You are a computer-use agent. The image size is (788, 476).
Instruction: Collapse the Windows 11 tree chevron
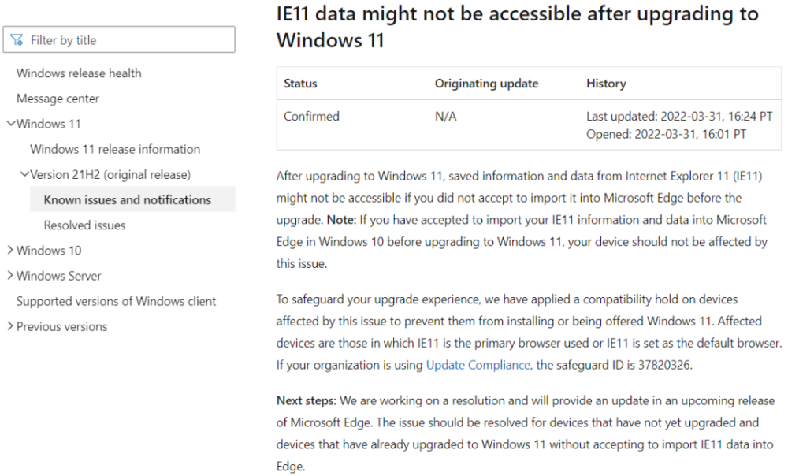[x=10, y=124]
